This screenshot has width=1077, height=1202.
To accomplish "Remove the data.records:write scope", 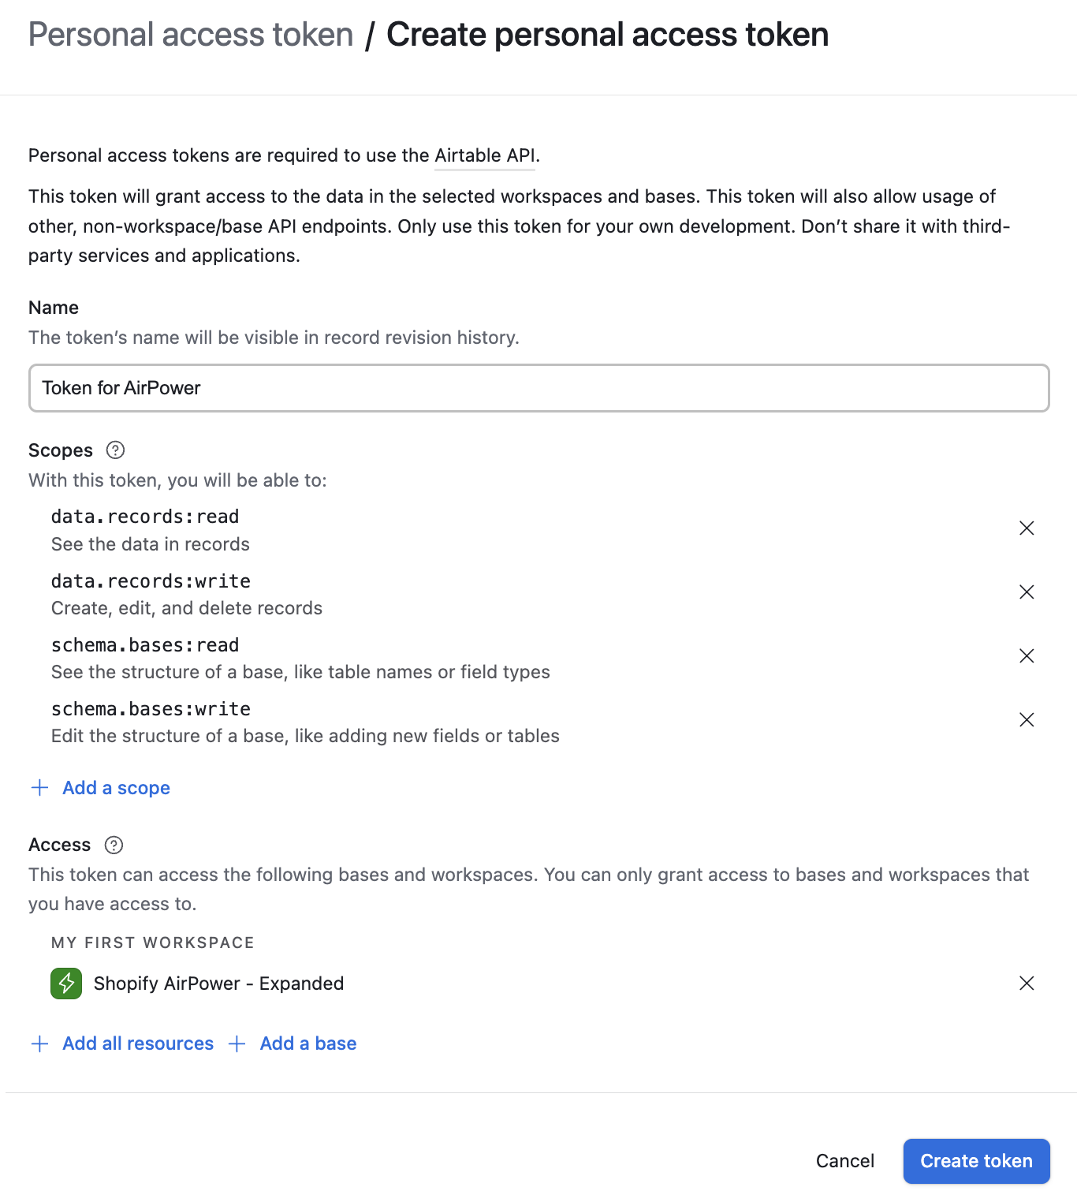I will click(1027, 592).
